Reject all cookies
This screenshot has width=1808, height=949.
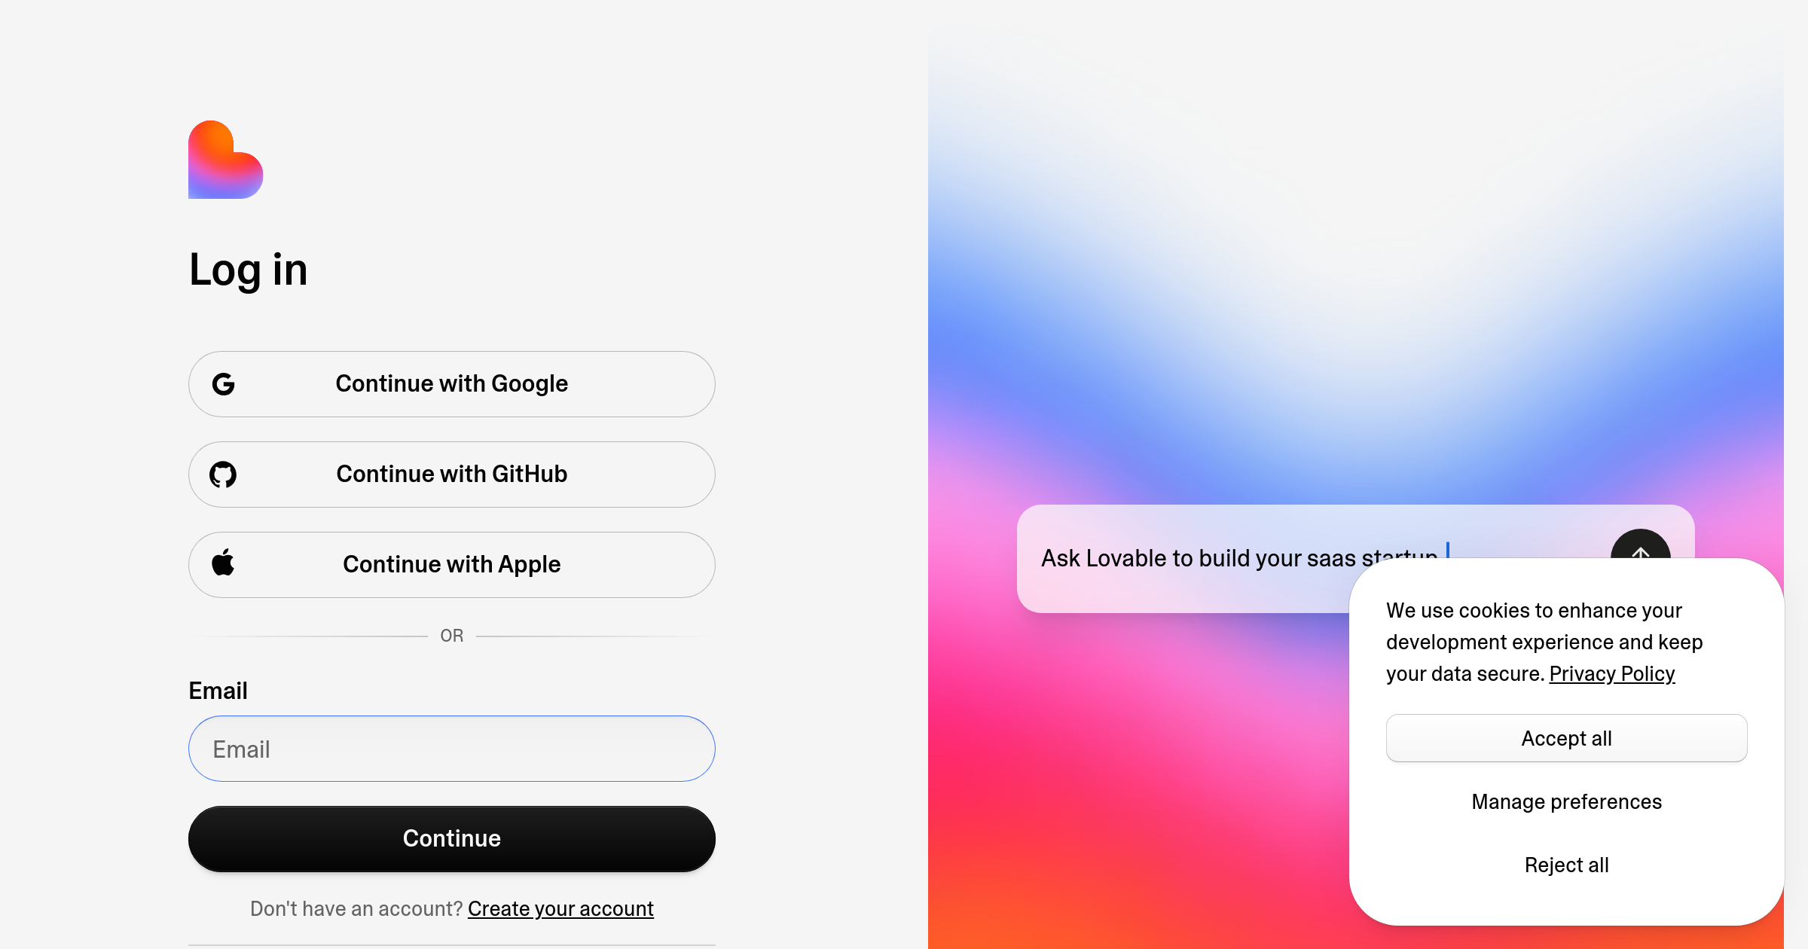click(x=1566, y=865)
